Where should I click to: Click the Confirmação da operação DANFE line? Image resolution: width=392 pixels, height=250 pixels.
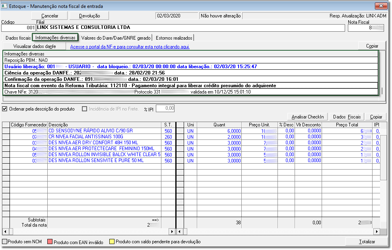coord(190,79)
